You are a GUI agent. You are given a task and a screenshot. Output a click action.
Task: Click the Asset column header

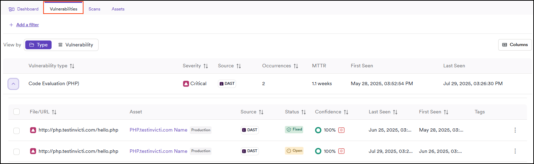click(x=136, y=112)
